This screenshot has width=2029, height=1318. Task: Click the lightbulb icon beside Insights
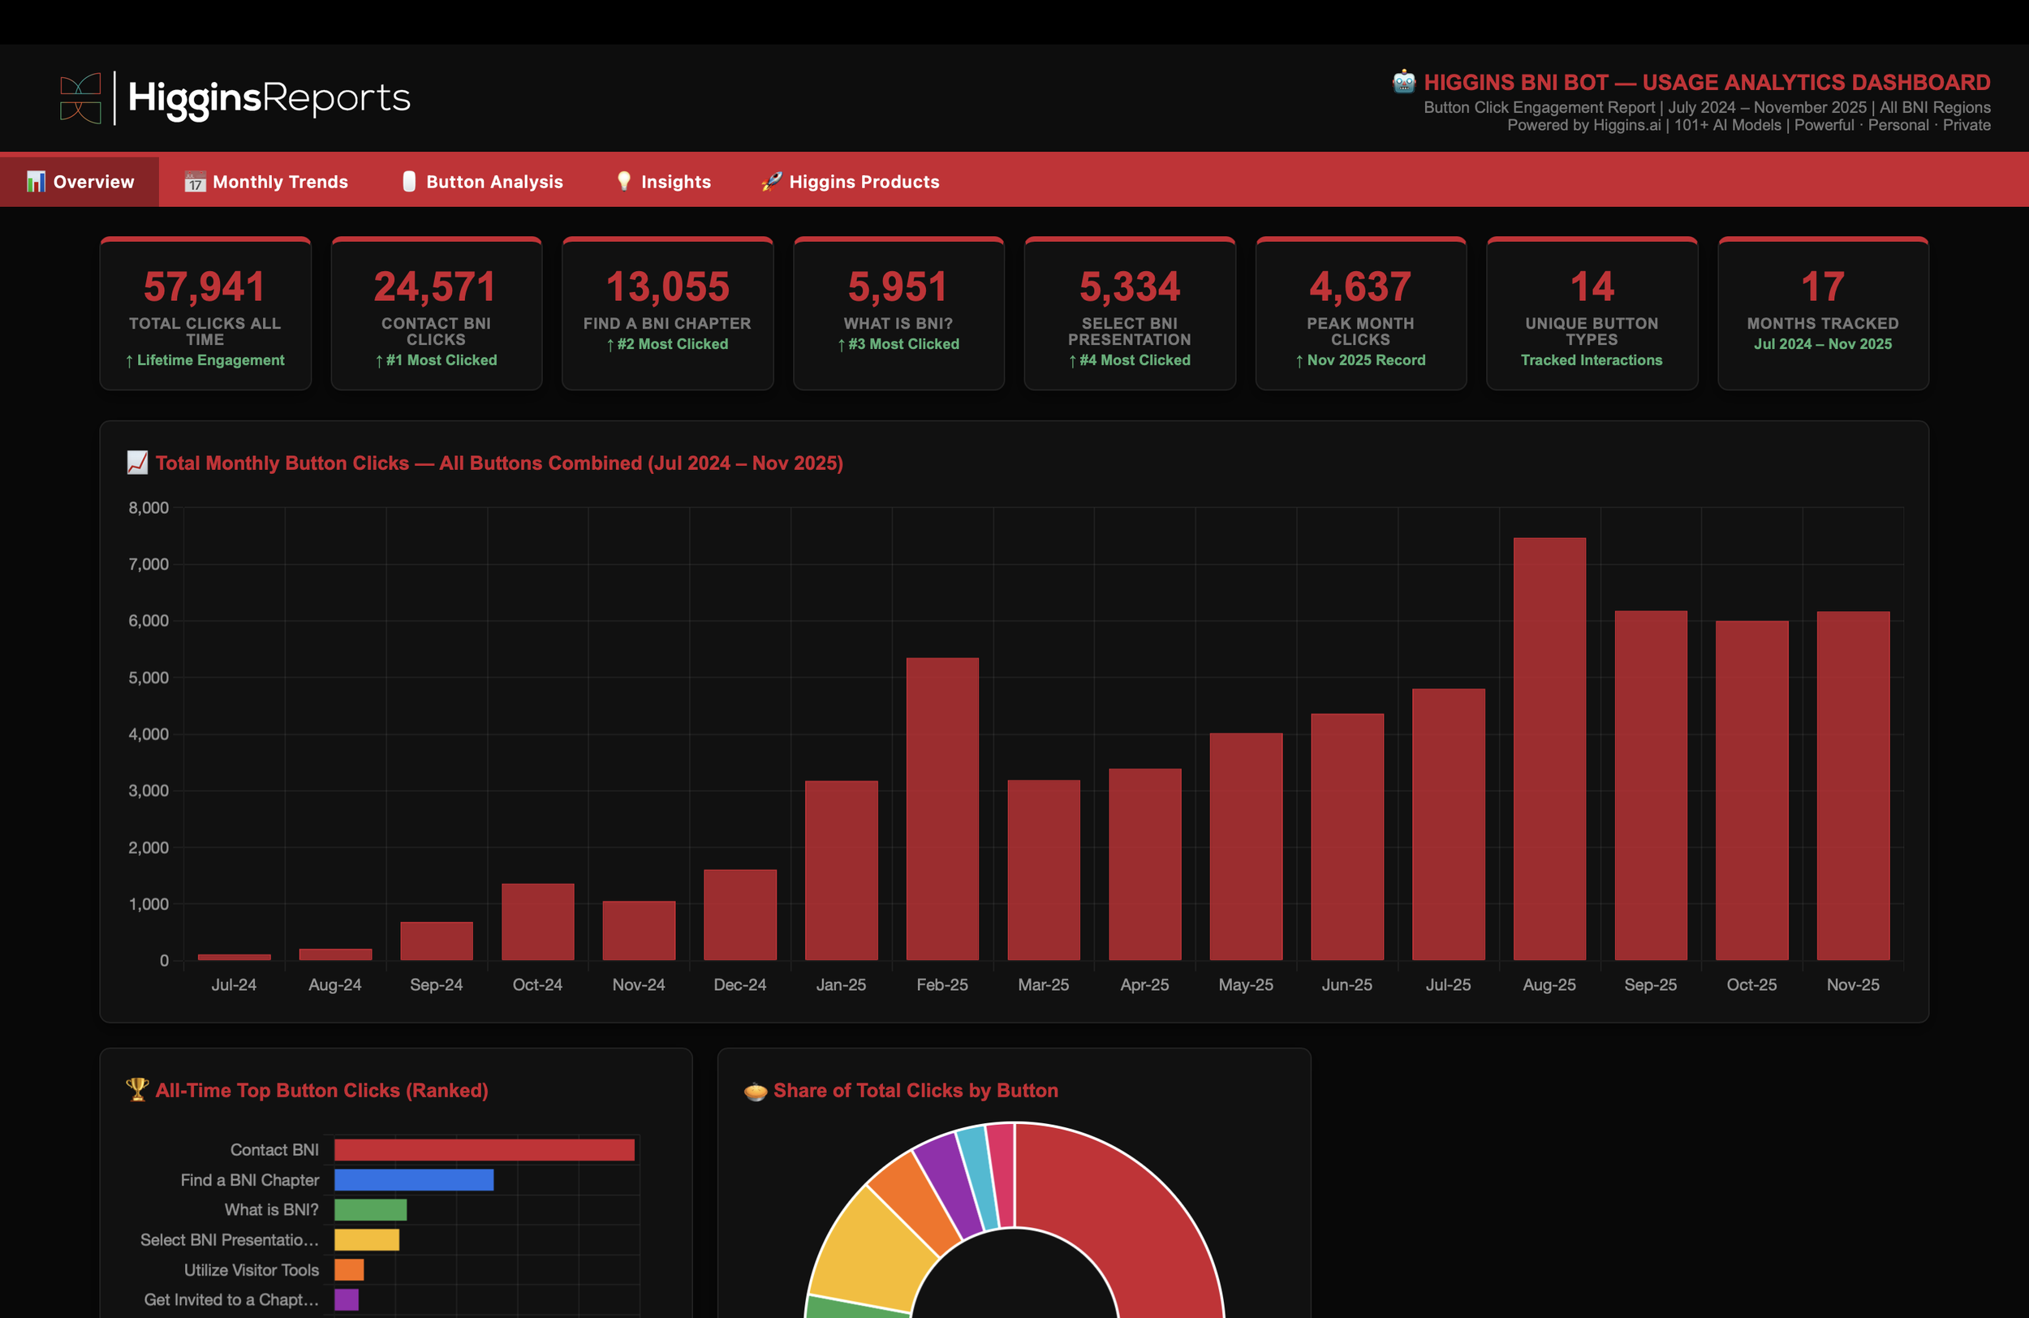pyautogui.click(x=624, y=181)
